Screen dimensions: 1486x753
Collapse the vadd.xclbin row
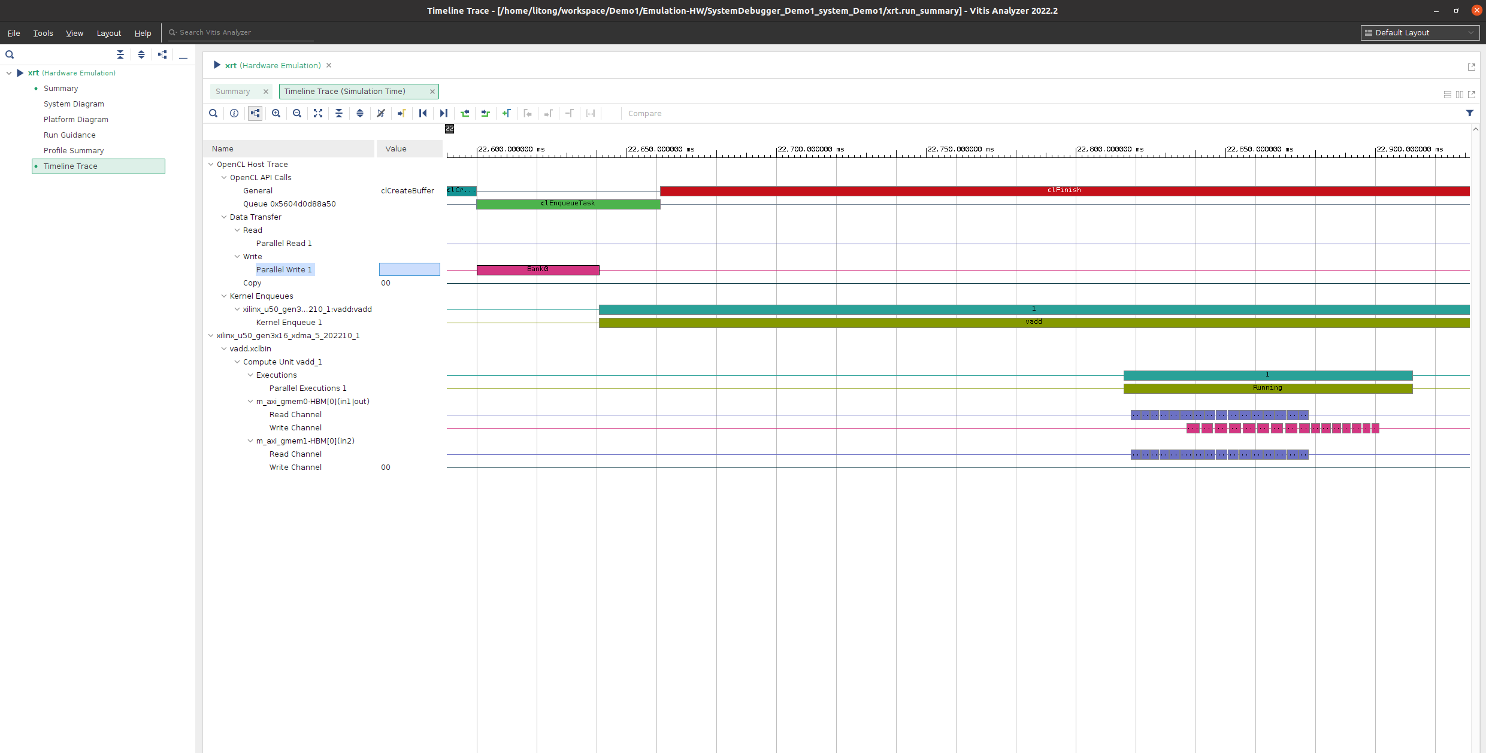tap(224, 349)
